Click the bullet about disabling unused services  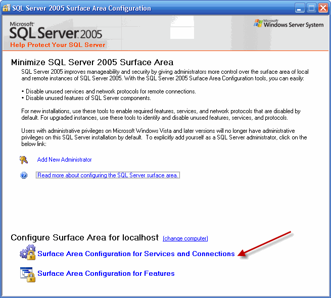[x=109, y=91]
